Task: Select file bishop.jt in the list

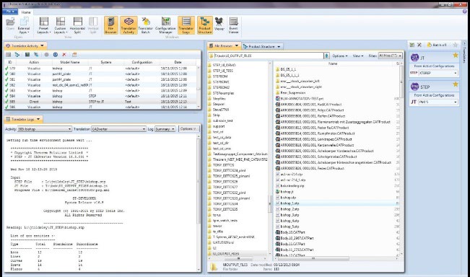Action: point(287,192)
